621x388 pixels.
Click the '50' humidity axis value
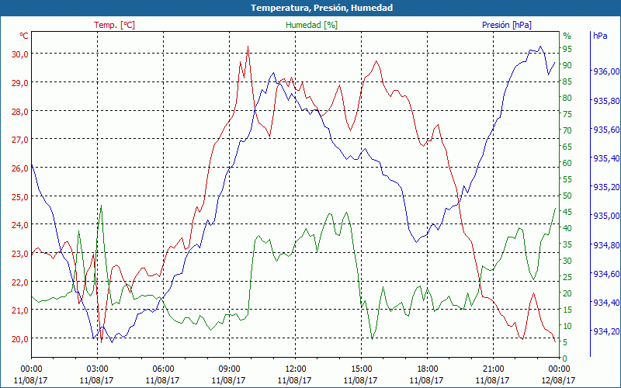567,196
